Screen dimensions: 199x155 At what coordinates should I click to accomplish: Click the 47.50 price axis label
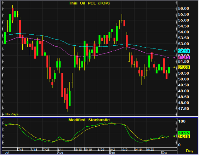click(183, 109)
